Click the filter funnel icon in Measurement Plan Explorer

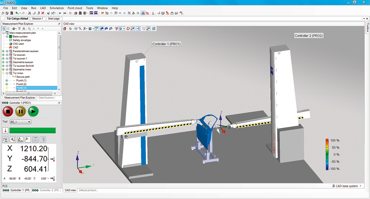(19, 28)
